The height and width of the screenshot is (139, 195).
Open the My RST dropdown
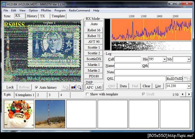pyautogui.click(x=189, y=59)
